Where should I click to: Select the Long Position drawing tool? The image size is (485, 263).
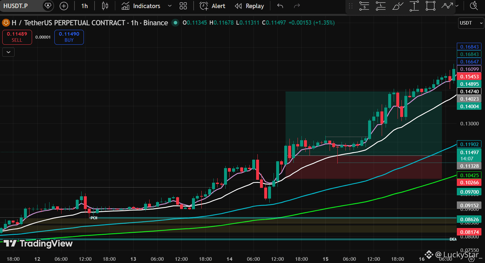pyautogui.click(x=381, y=6)
